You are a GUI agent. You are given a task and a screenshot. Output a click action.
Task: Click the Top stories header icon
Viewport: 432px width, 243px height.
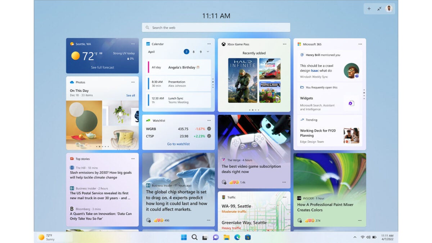click(x=72, y=159)
